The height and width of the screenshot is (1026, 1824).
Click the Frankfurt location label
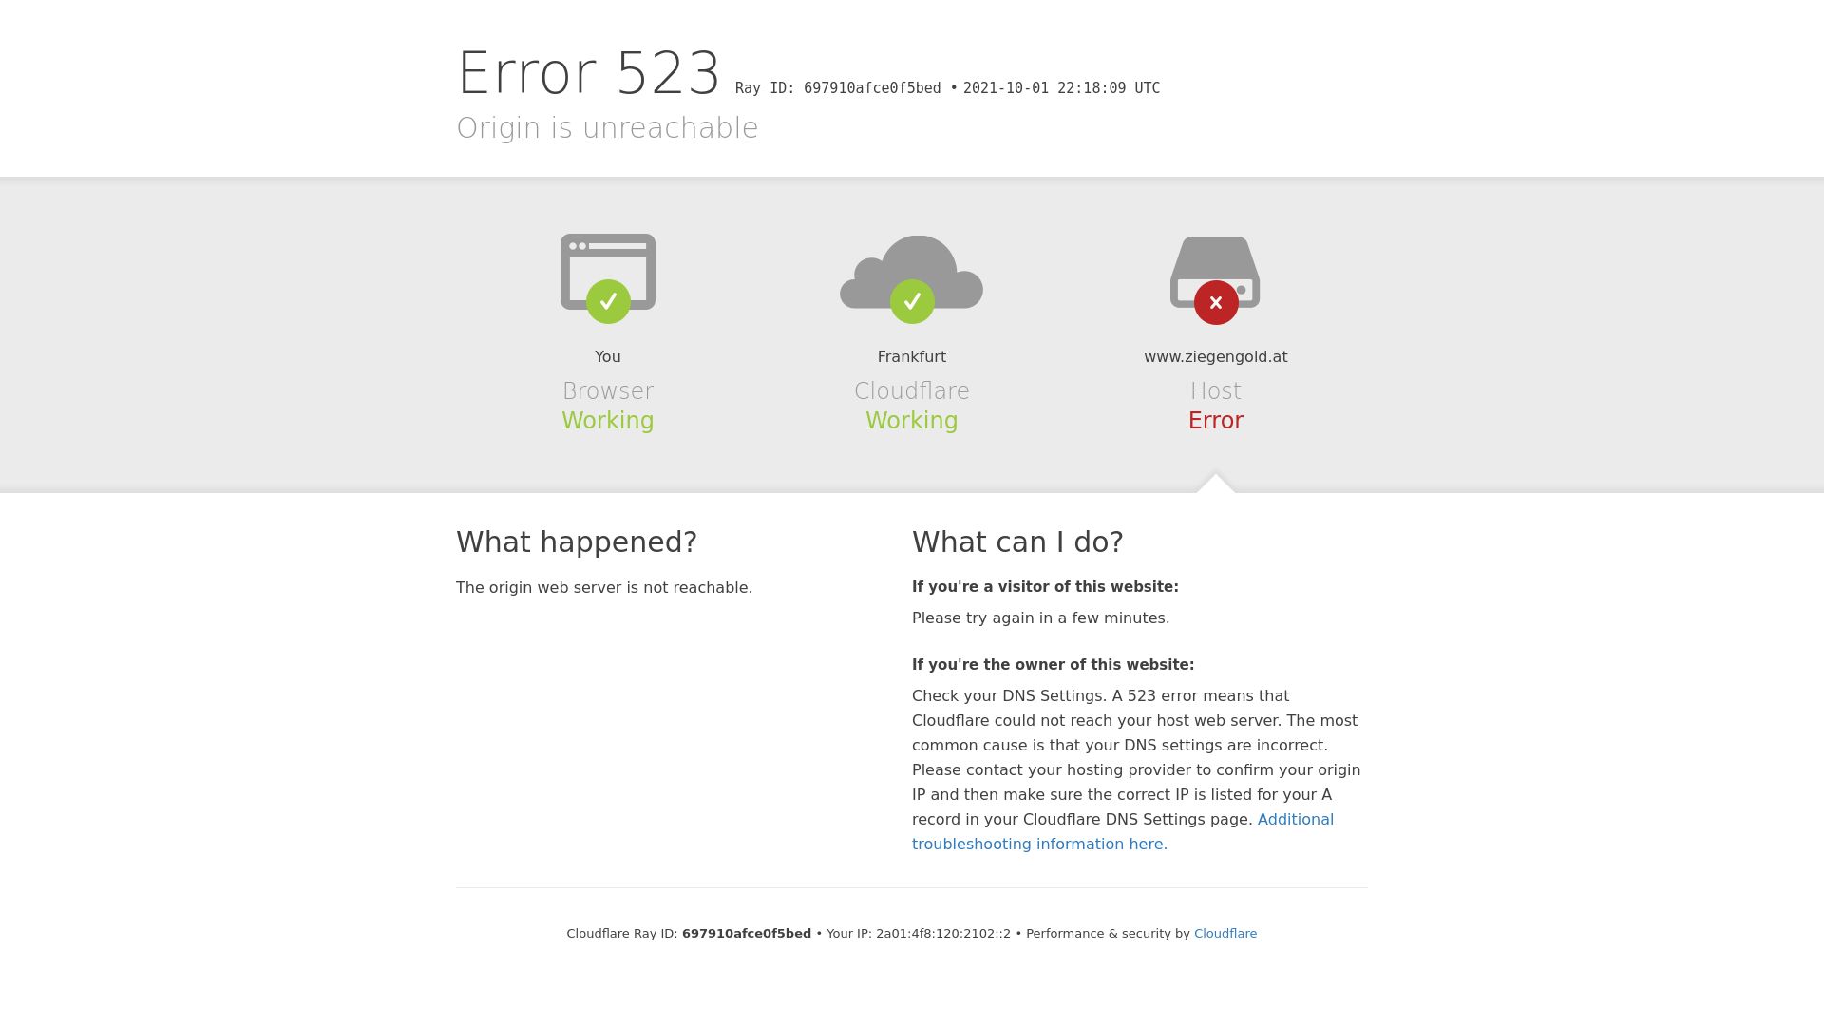point(912,357)
